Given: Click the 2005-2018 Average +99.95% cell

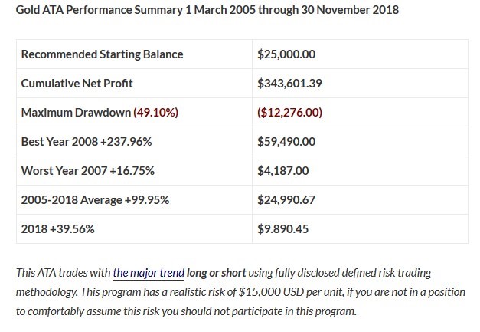Looking at the screenshot, I should [96, 199].
